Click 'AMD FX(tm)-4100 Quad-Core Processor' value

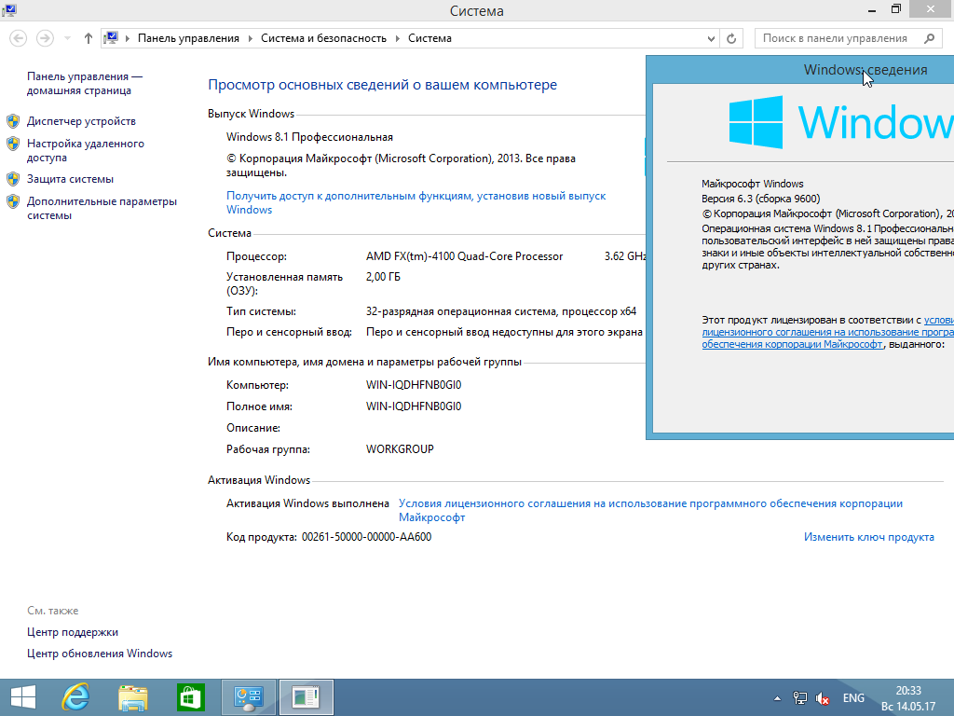464,256
